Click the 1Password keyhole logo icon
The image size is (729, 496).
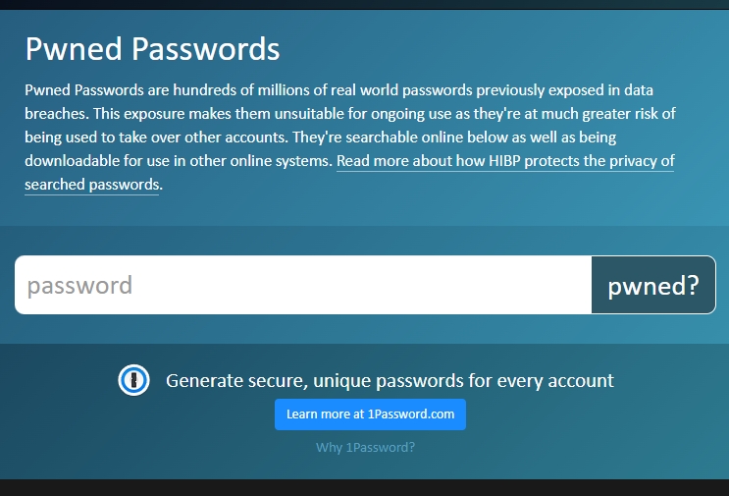point(133,380)
